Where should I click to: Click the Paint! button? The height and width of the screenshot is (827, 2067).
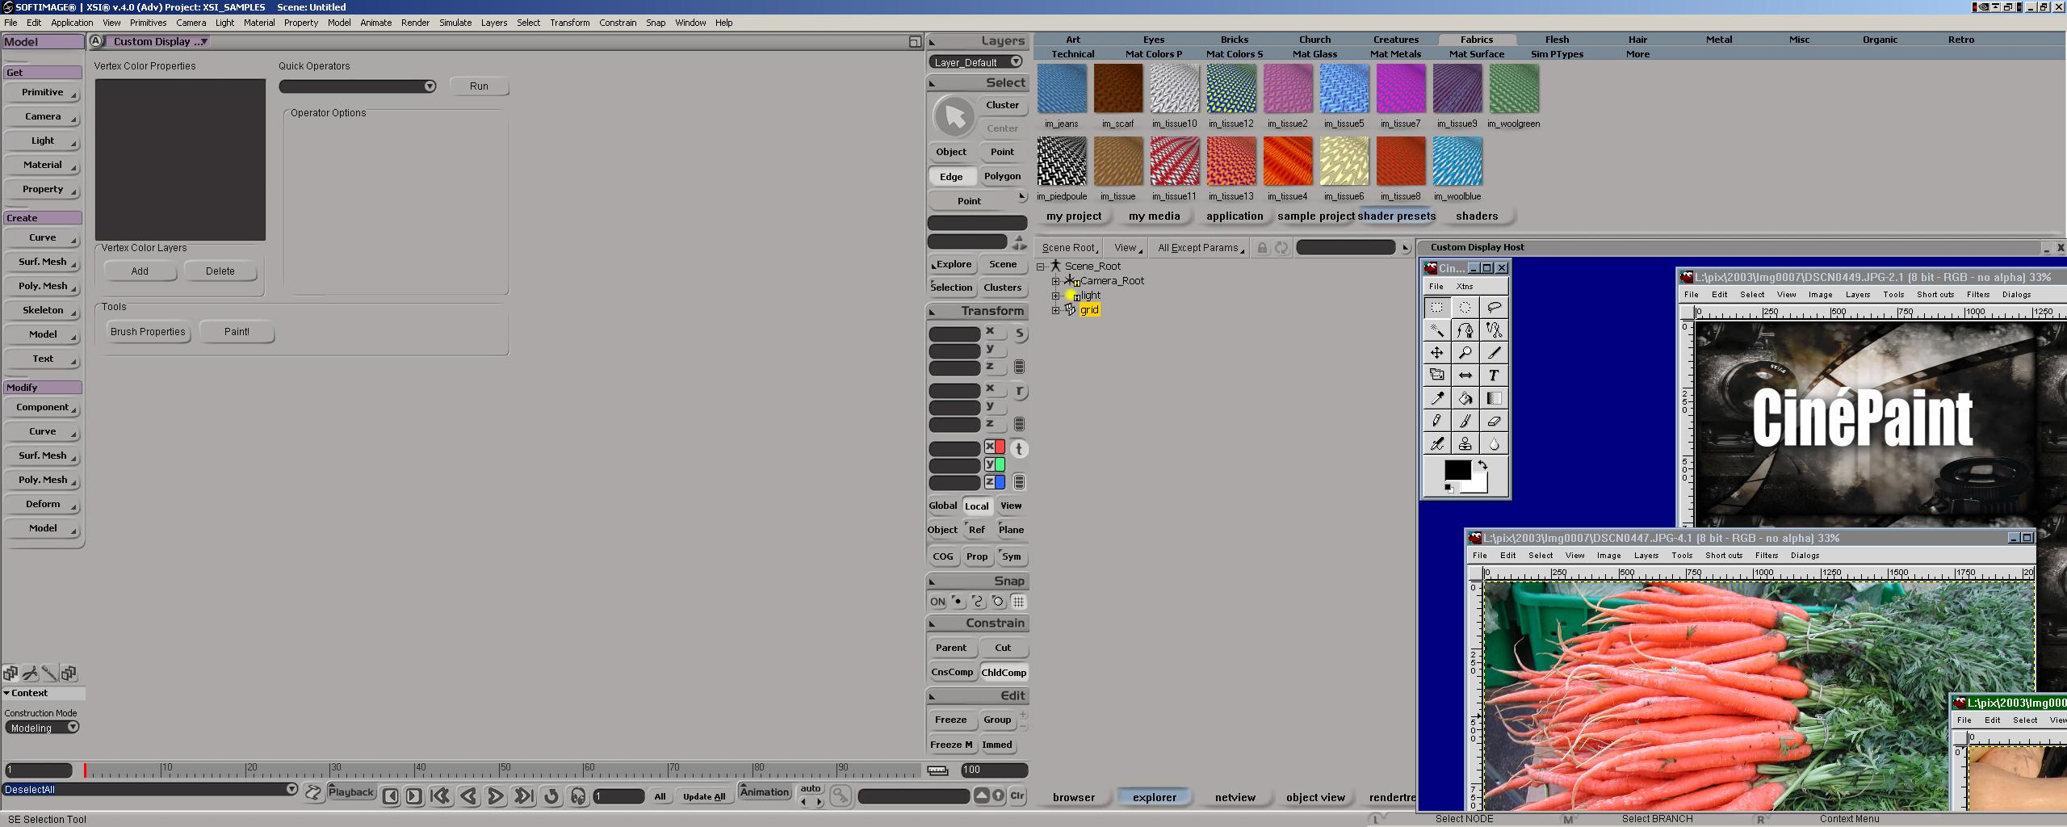point(237,332)
